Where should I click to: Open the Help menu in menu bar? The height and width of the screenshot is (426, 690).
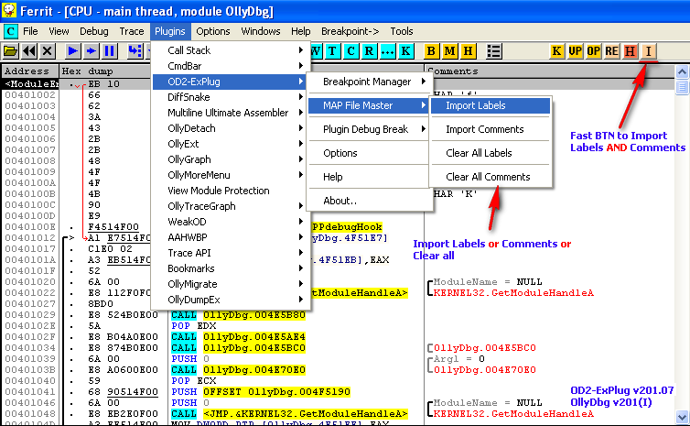pos(300,31)
